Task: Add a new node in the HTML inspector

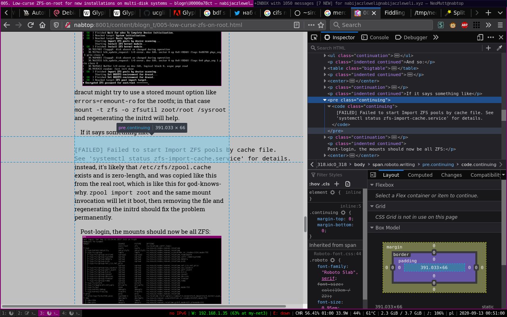Action: click(488, 48)
